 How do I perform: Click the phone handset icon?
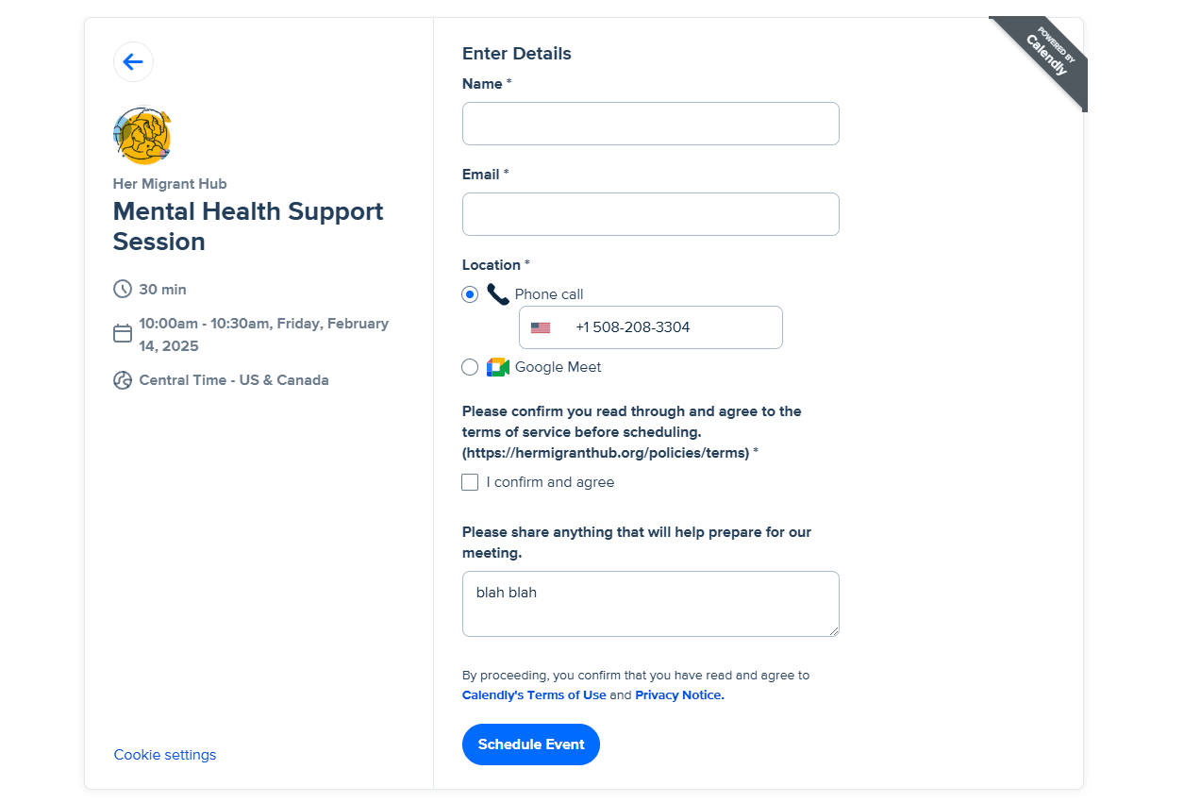pyautogui.click(x=497, y=293)
